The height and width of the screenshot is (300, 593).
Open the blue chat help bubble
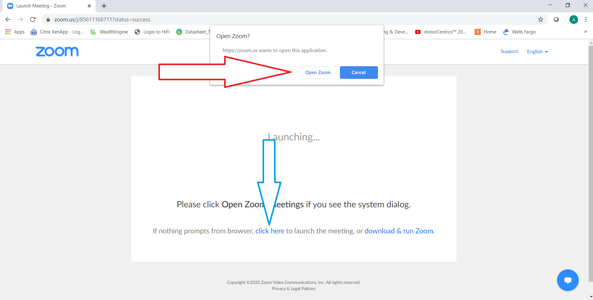click(x=568, y=280)
